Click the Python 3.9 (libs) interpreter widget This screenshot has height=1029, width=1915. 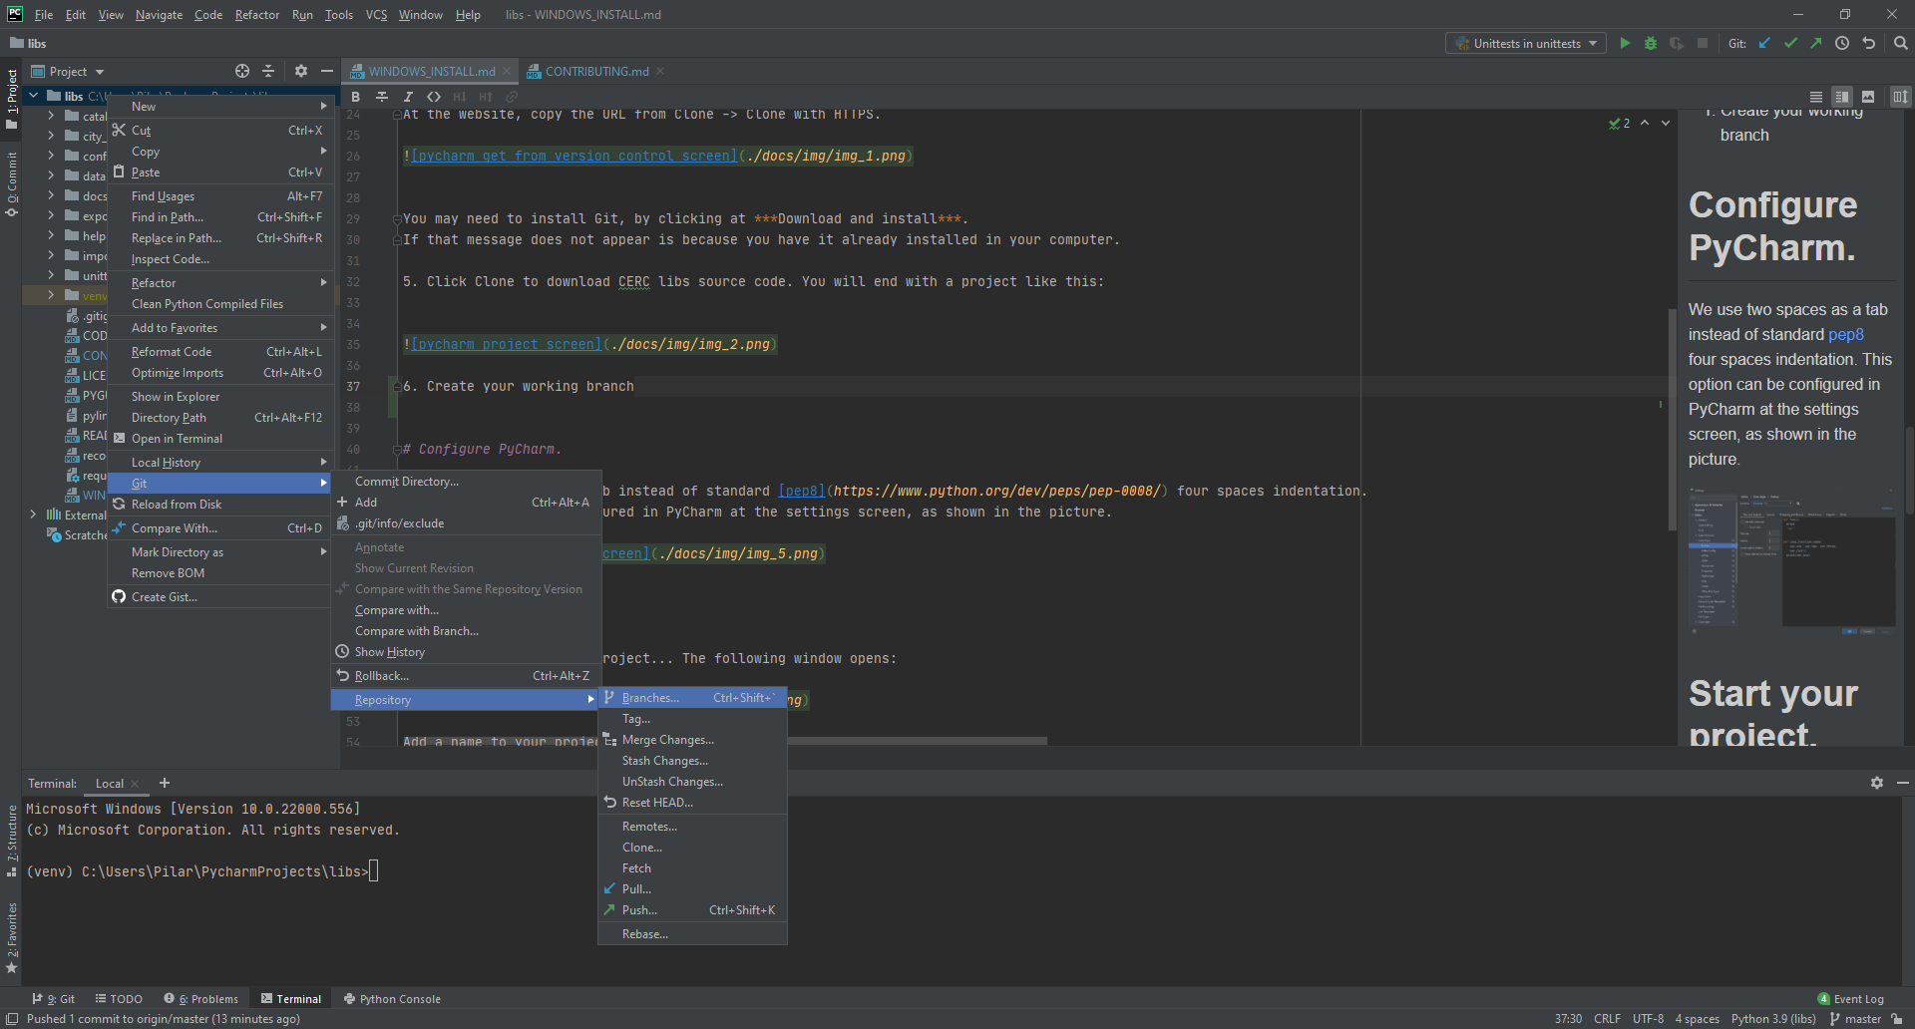1773,1018
